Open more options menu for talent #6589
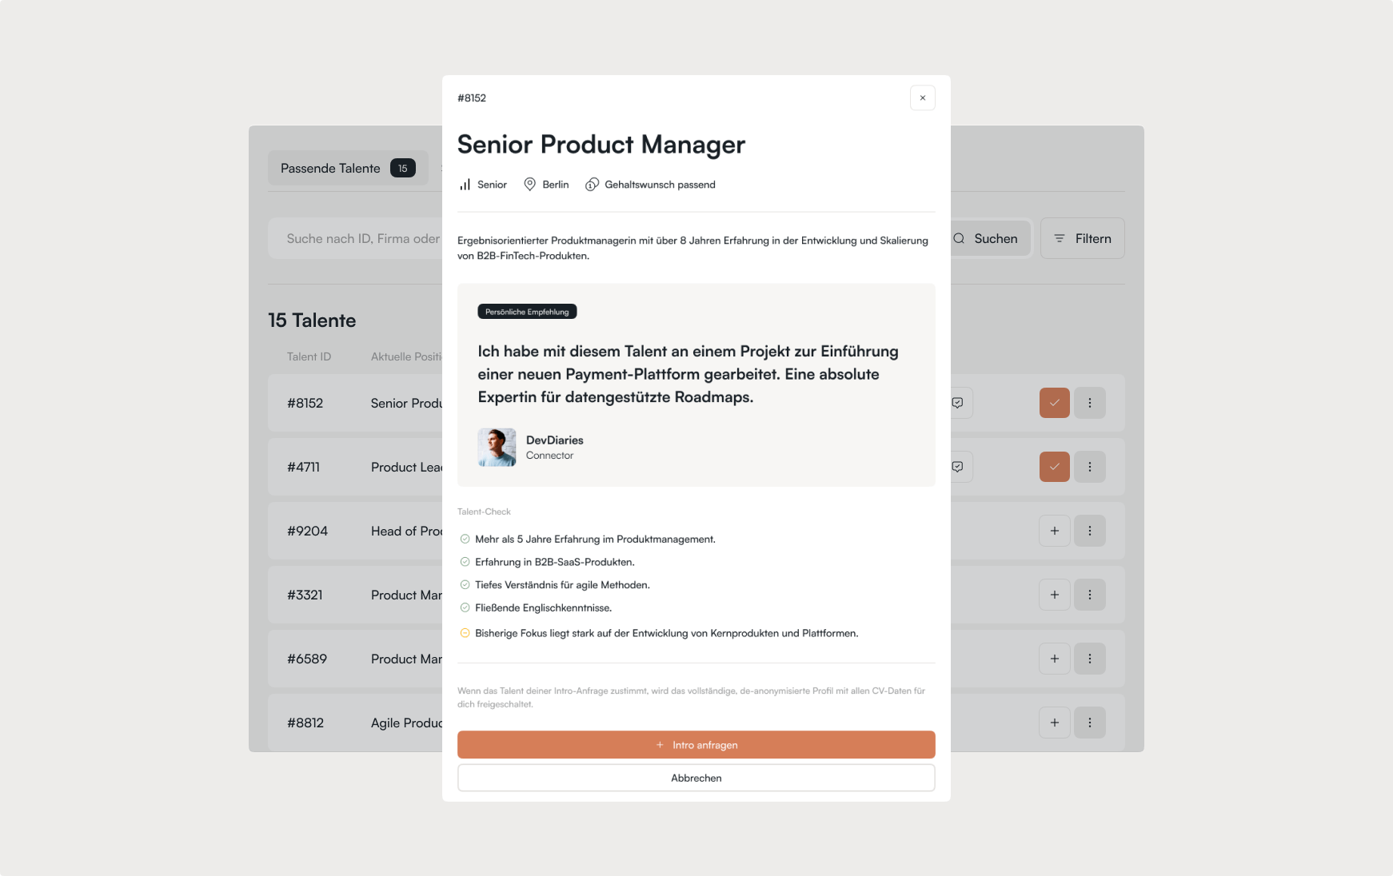The width and height of the screenshot is (1393, 876). point(1089,659)
